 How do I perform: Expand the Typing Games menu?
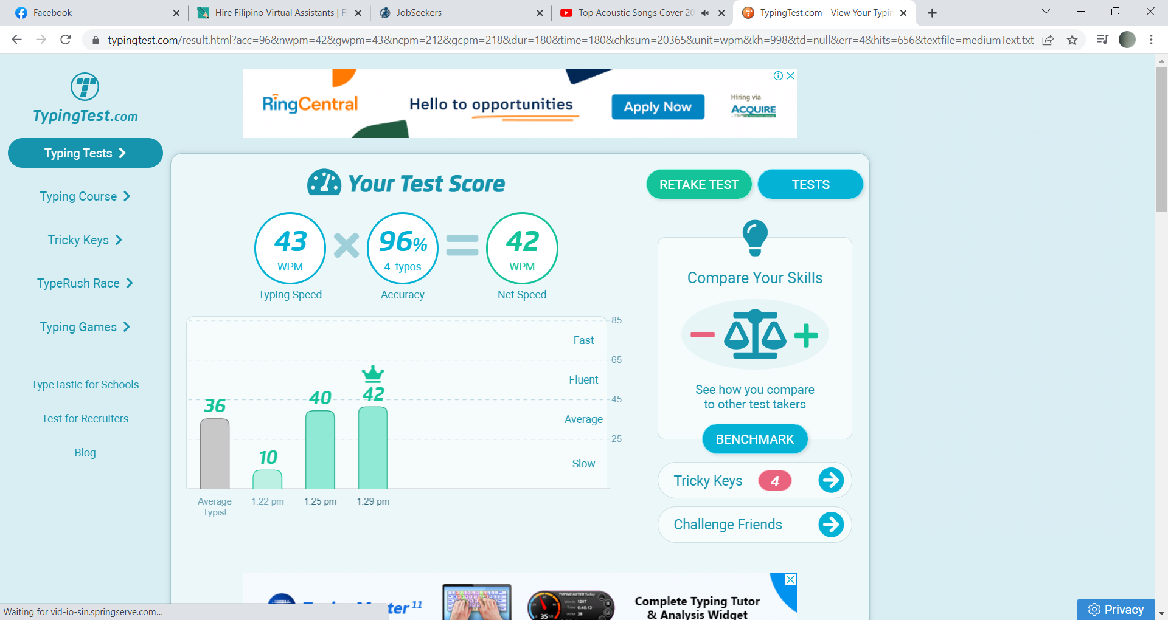click(x=85, y=327)
